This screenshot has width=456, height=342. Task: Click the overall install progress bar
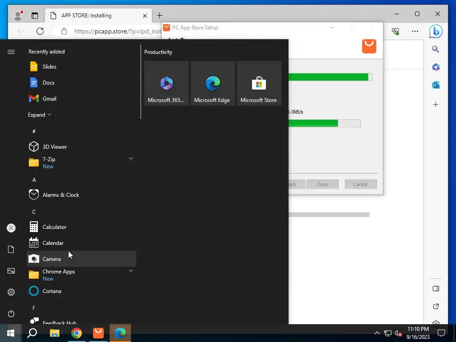[330, 77]
